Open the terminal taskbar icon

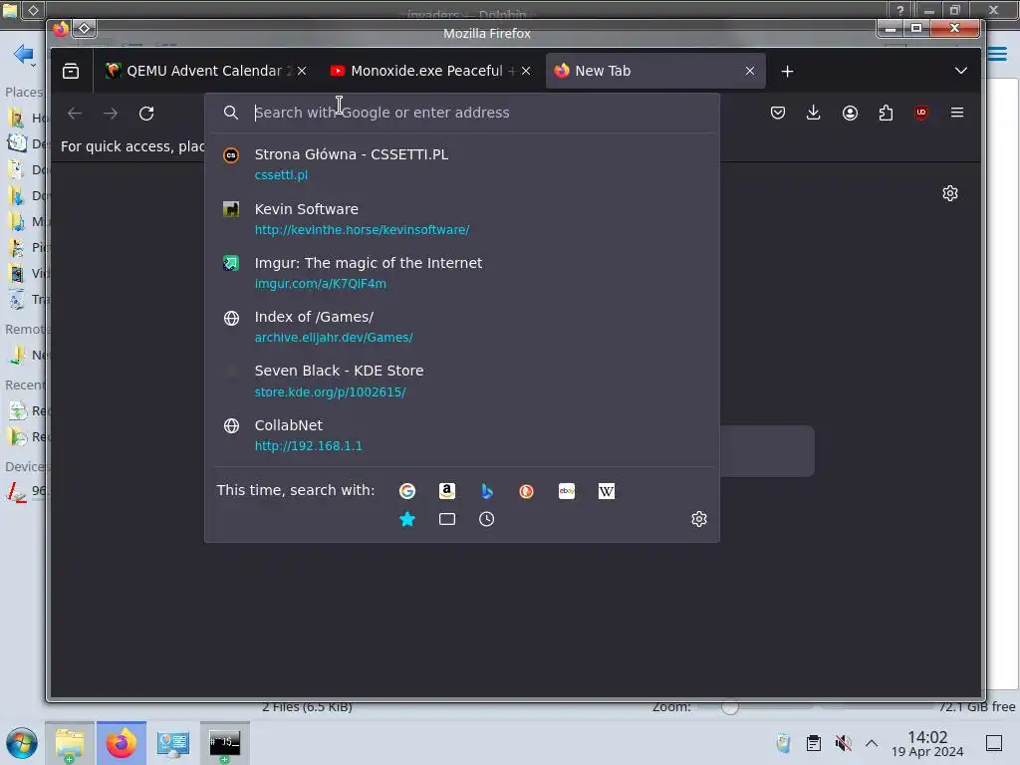(224, 743)
